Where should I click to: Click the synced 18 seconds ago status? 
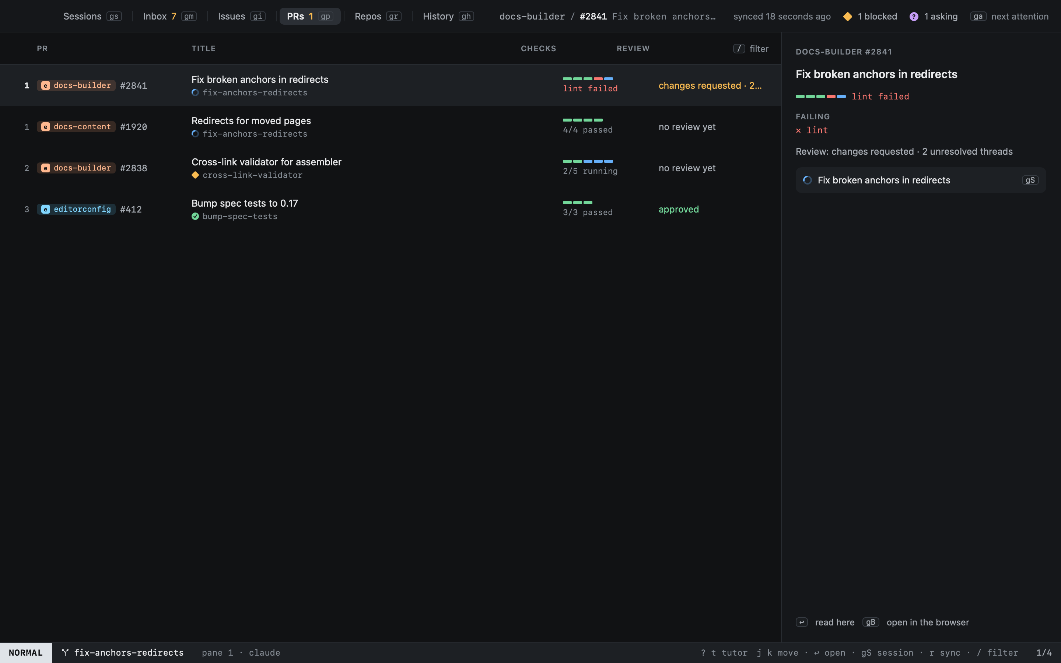[782, 16]
